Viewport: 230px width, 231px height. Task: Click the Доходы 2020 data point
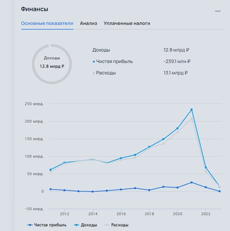tap(177, 128)
